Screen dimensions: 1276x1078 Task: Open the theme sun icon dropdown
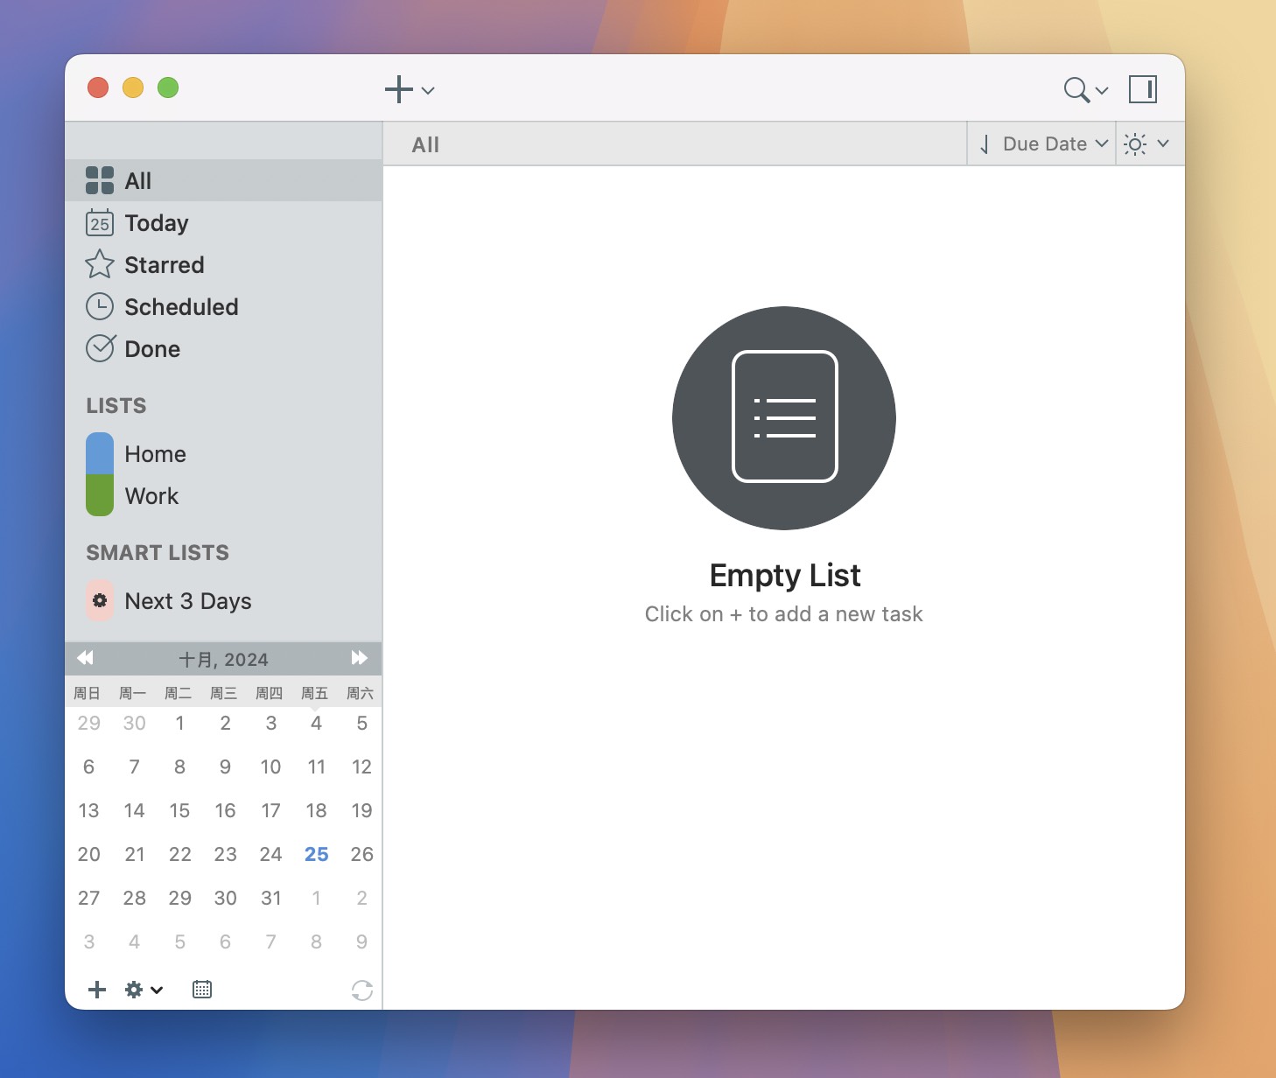click(1147, 143)
